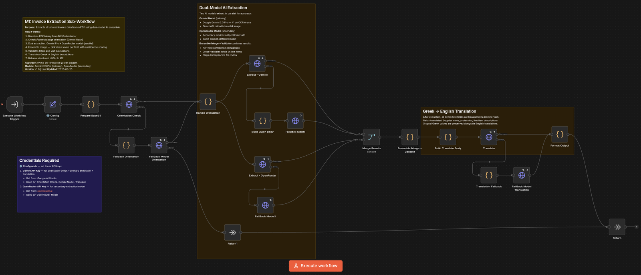The image size is (641, 275).
Task: Click the Execute workflow button
Action: tap(316, 266)
